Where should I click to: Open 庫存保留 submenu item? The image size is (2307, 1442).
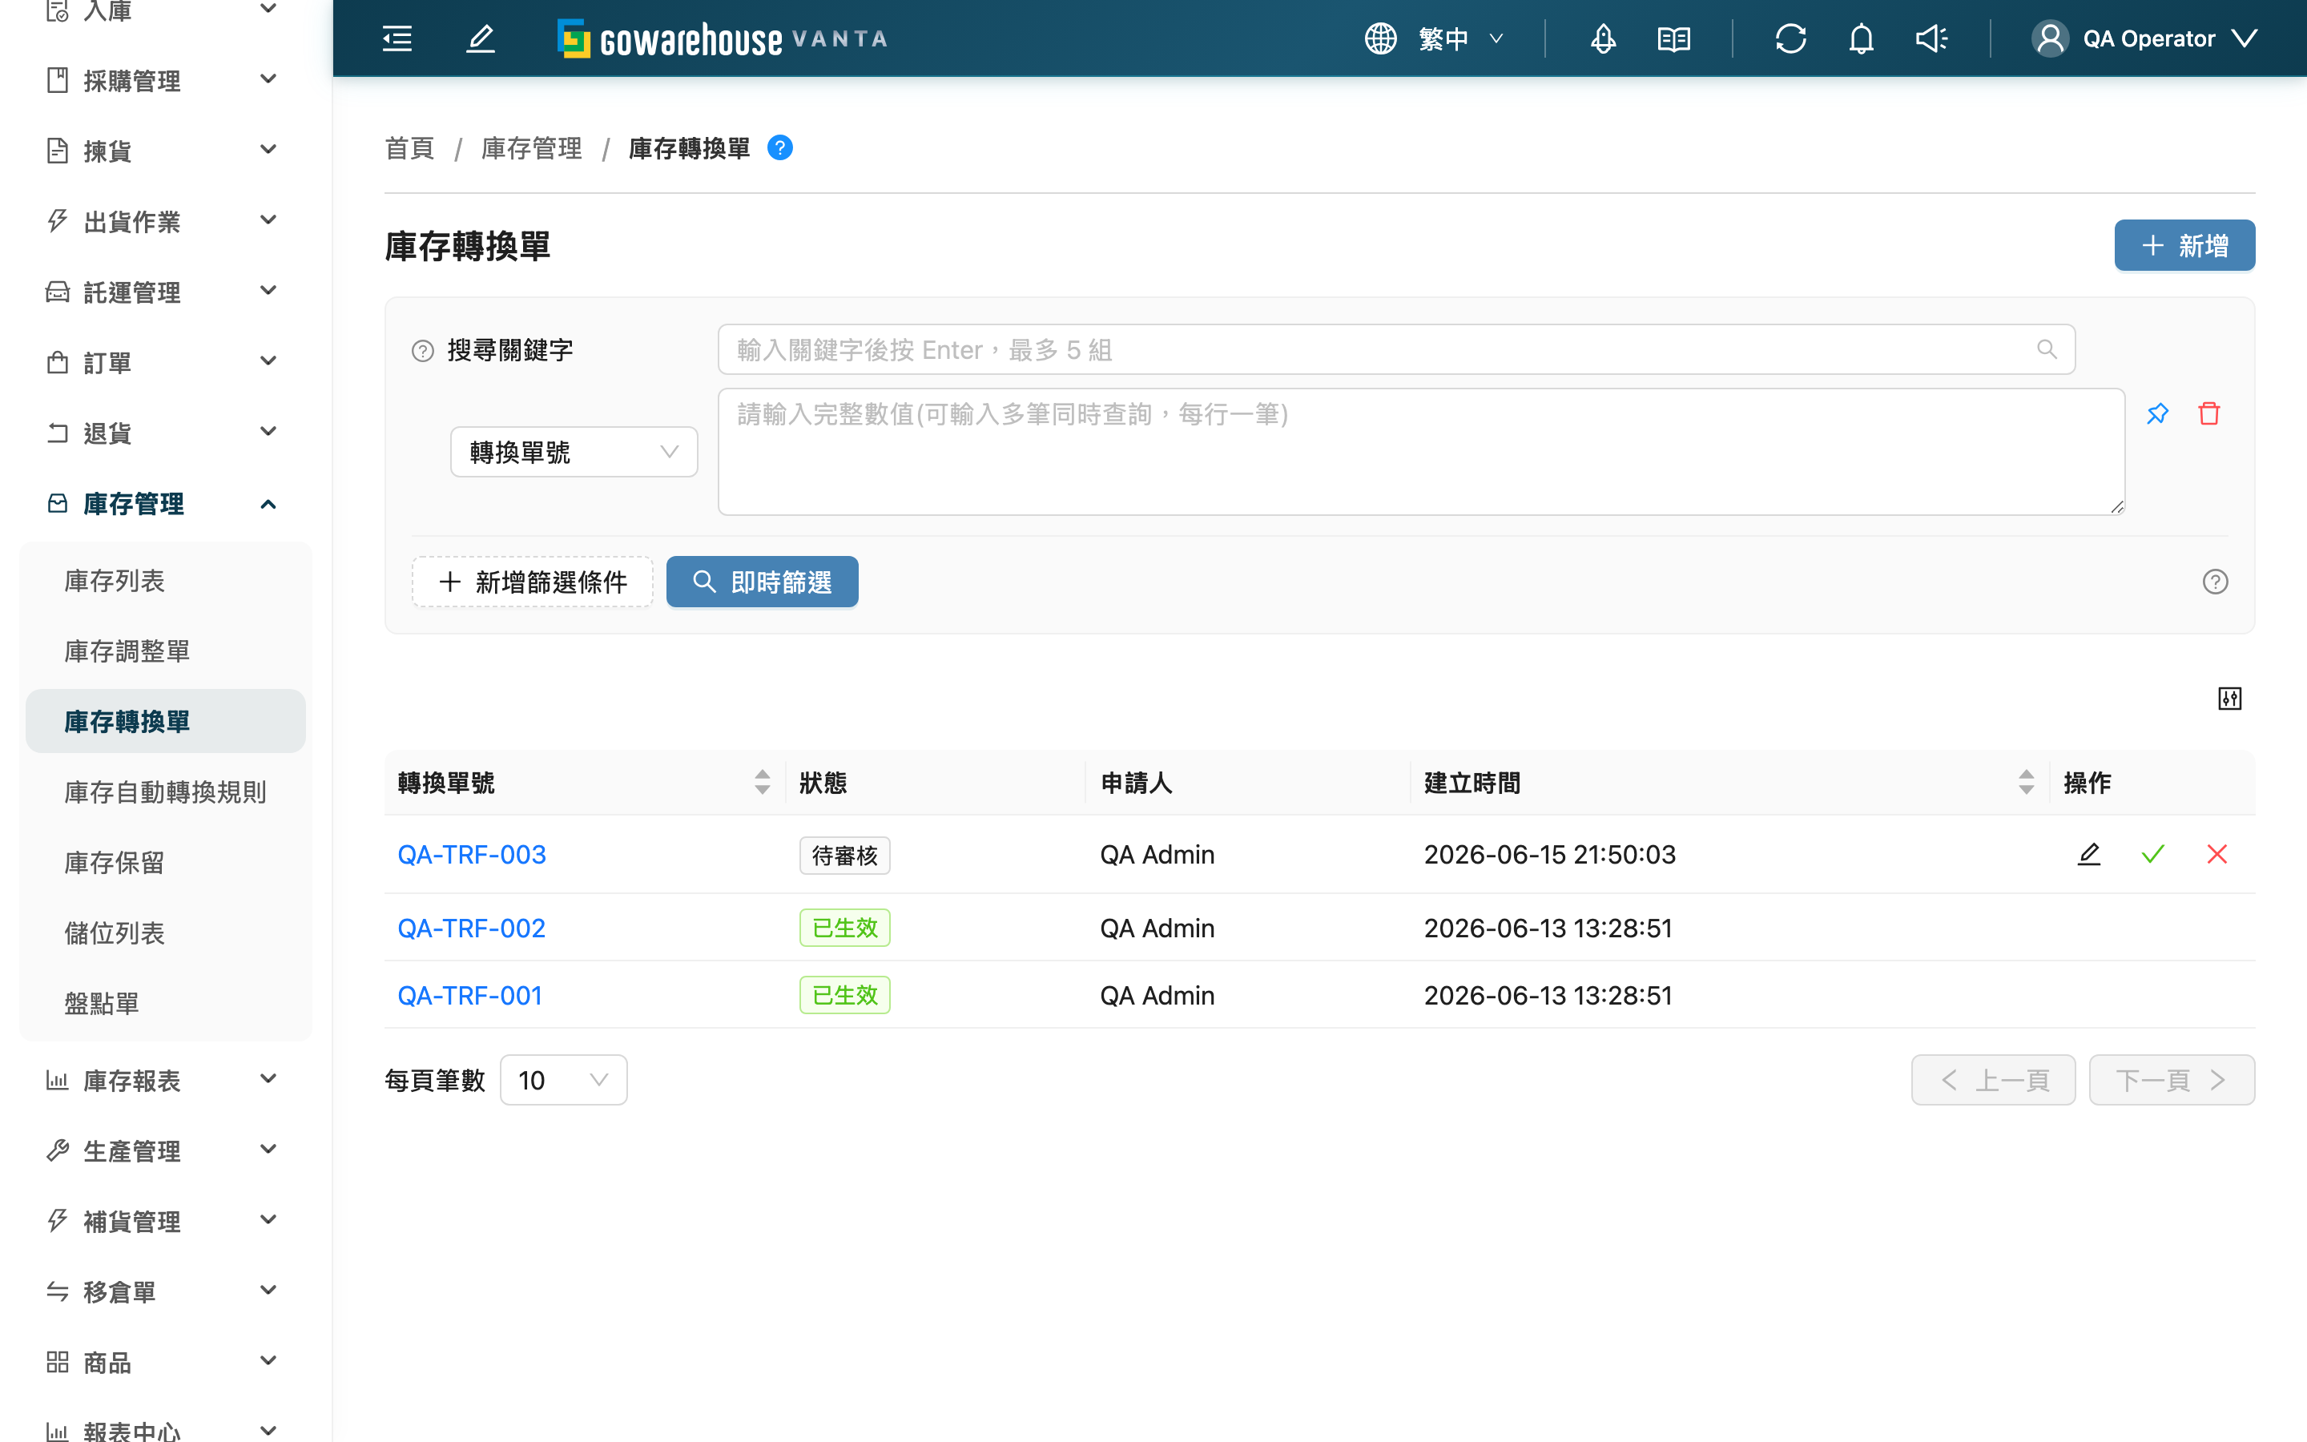166,863
